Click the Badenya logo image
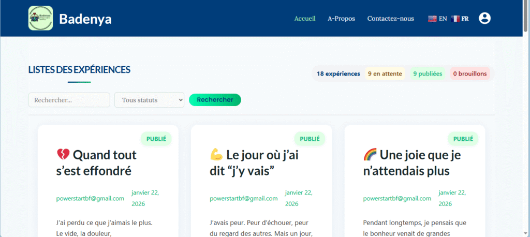 [41, 19]
